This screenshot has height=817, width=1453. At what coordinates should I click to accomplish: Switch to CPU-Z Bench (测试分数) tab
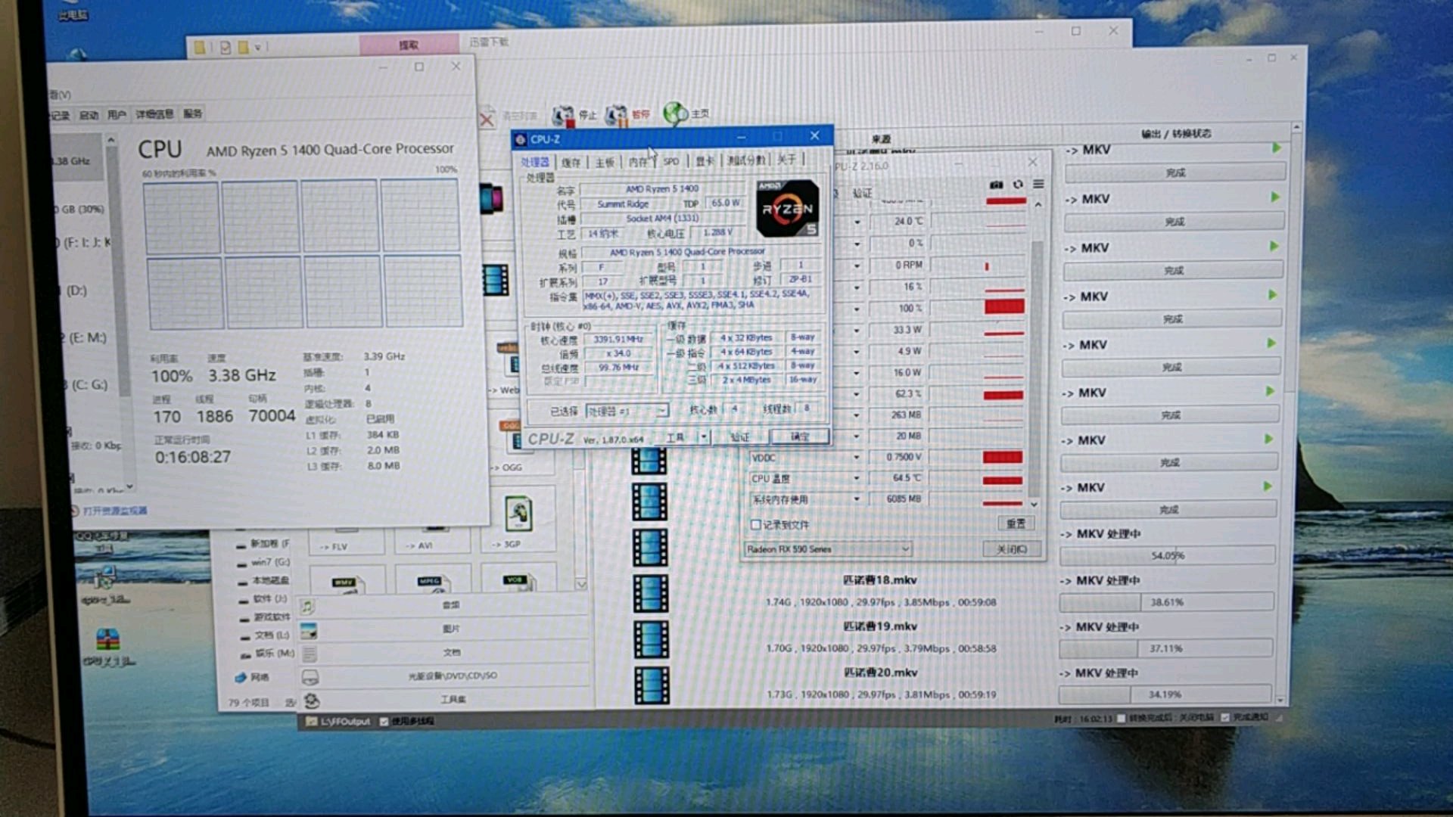coord(746,160)
